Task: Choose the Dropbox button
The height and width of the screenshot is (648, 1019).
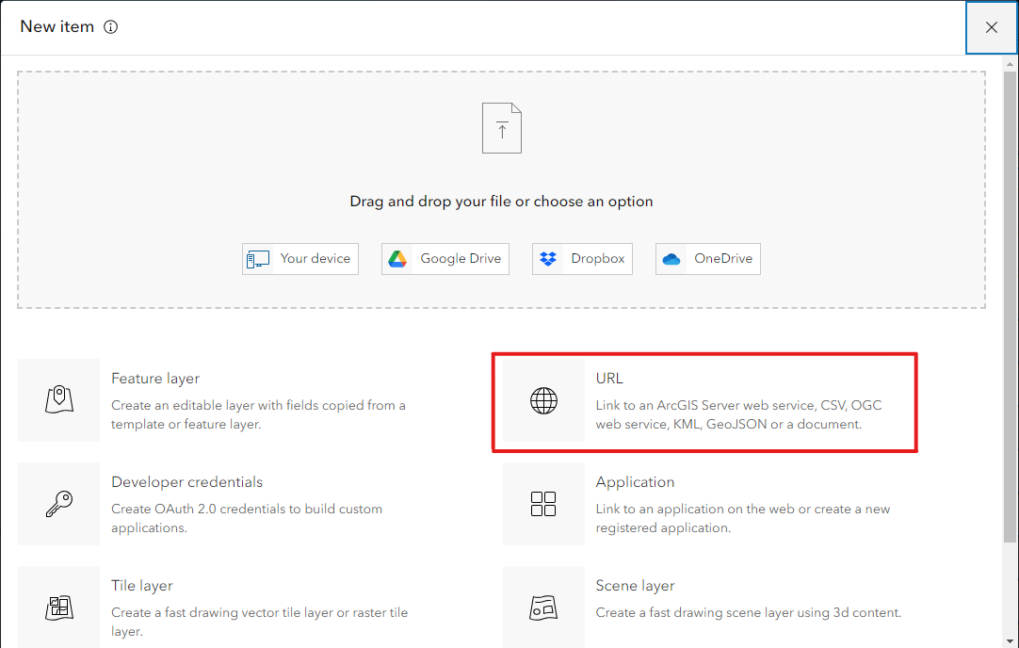Action: 582,259
